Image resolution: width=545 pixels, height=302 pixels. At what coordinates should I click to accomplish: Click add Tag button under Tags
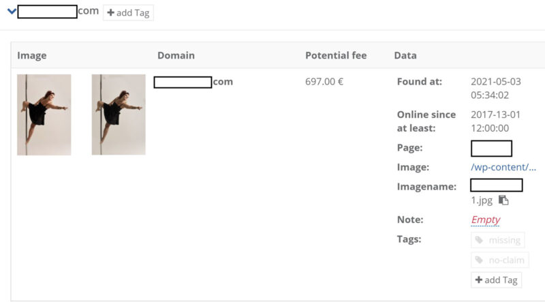(497, 280)
